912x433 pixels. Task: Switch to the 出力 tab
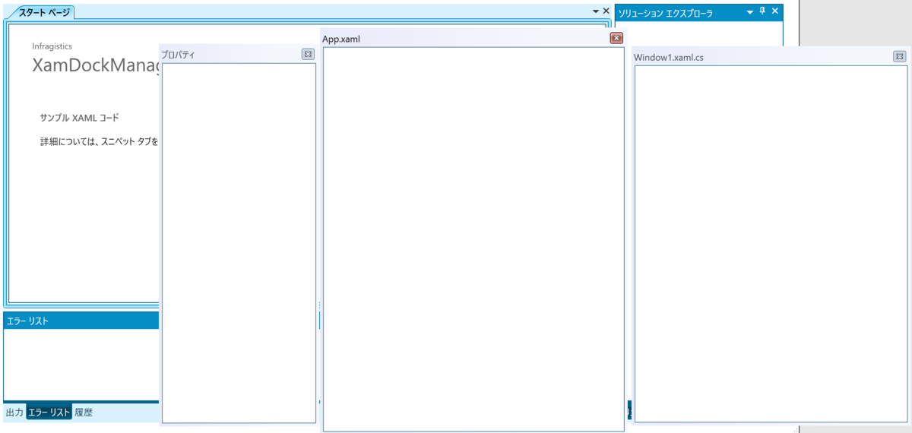tap(14, 412)
